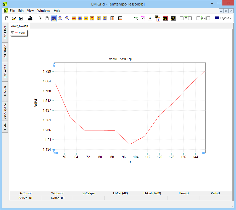The image size is (236, 210).
Task: Toggle the left vertical spacing checkbox
Action: tap(182, 18)
